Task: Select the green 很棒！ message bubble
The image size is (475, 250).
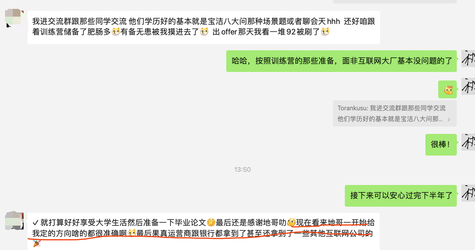Action: (x=441, y=145)
